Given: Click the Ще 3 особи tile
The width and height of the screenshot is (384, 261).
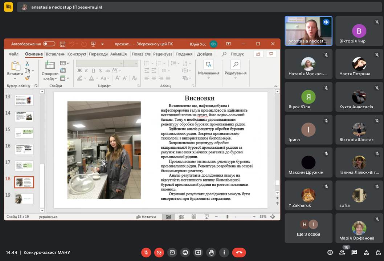Looking at the screenshot, I should pyautogui.click(x=308, y=228).
